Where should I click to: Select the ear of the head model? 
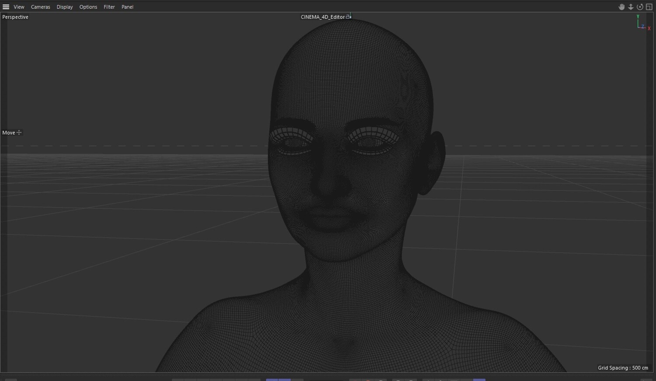[432, 163]
